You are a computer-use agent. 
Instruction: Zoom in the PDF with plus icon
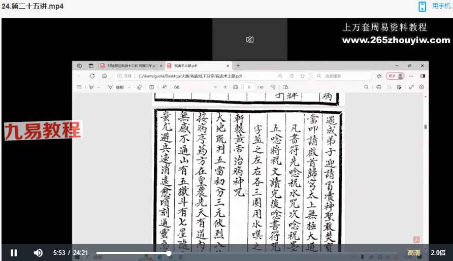click(225, 87)
